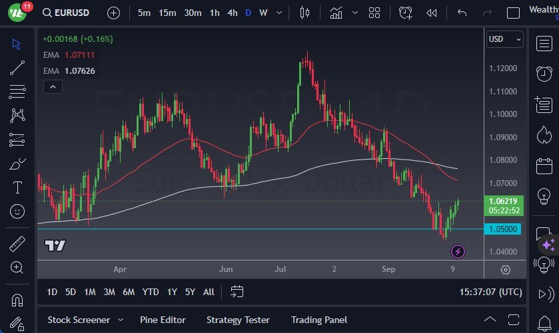Select the ruler measure tool

[17, 244]
